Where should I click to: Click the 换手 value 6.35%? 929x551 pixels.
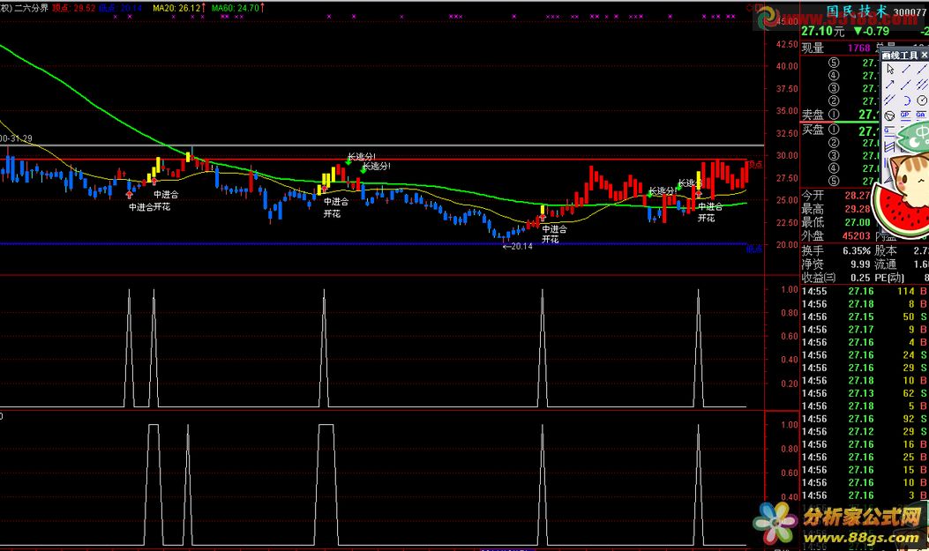pos(857,251)
